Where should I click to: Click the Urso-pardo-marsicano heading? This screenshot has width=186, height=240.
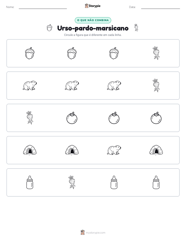[93, 28]
